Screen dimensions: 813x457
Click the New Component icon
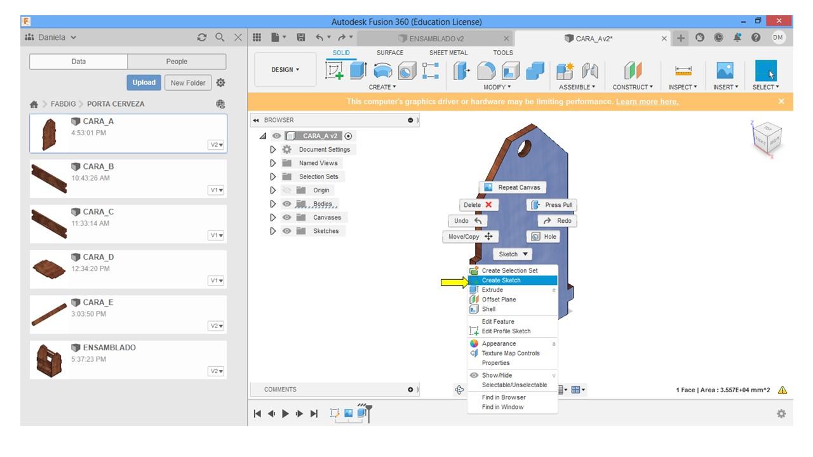(565, 70)
